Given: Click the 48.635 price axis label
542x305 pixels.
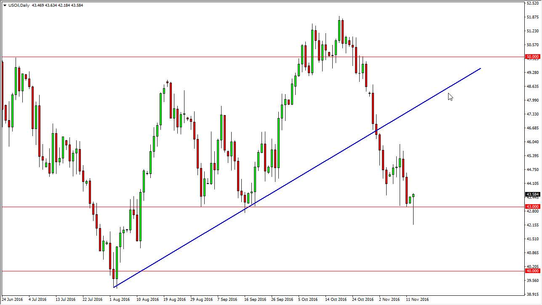Looking at the screenshot, I should click(x=533, y=87).
